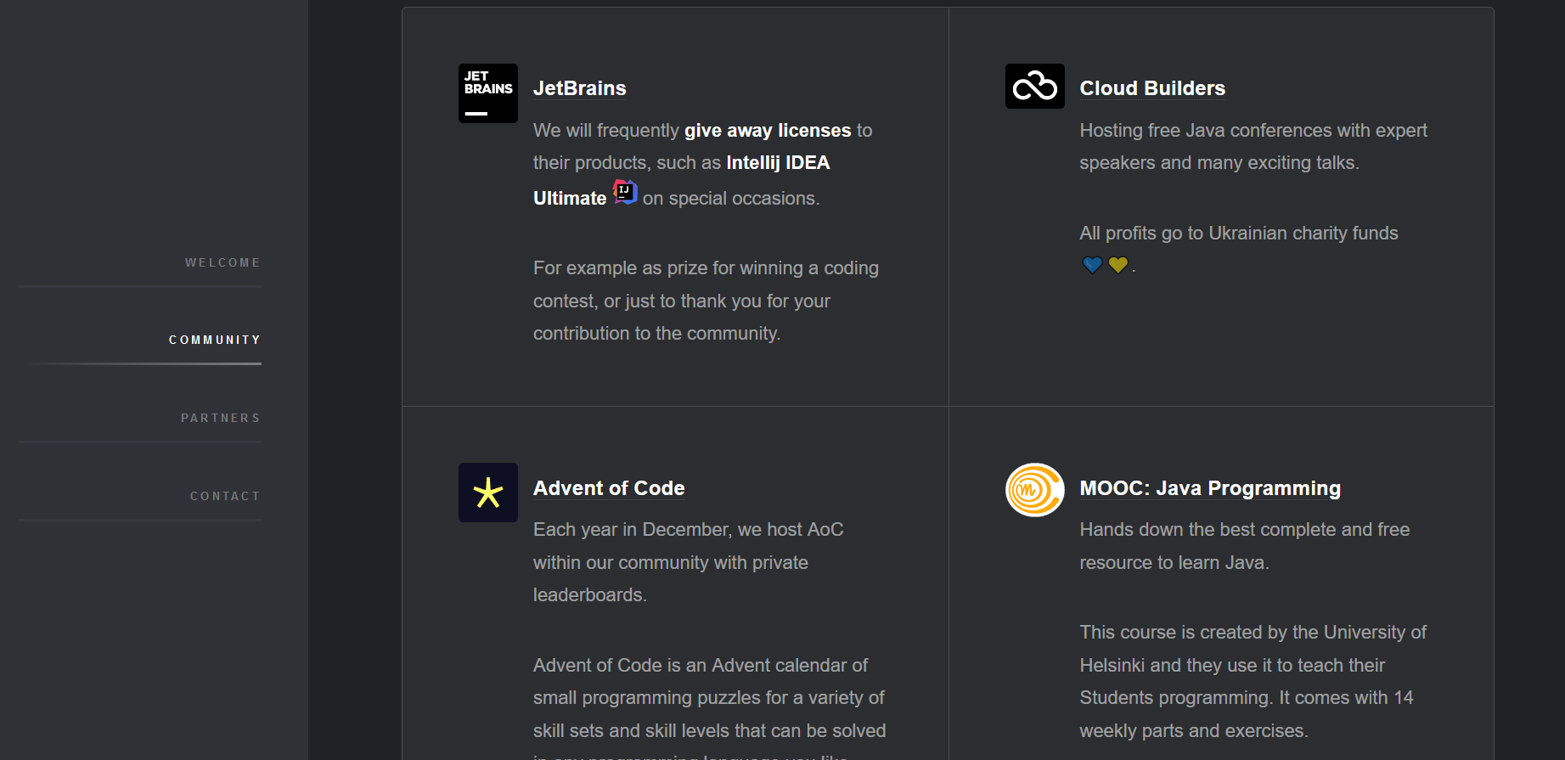The image size is (1565, 760).
Task: Click 'All profits go to Ukrainian charity funds'
Action: tap(1239, 233)
